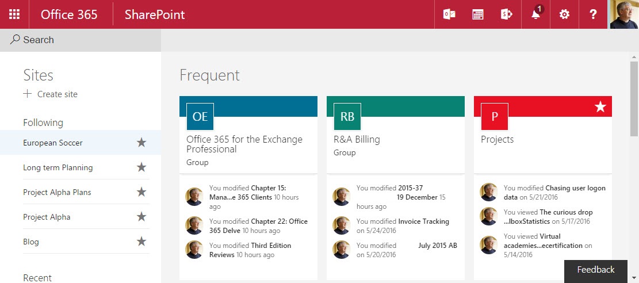Click in the Search box
Screen dimensions: 639x283
pos(81,40)
